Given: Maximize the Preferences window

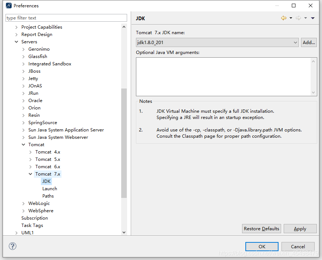Looking at the screenshot, I should point(294,6).
